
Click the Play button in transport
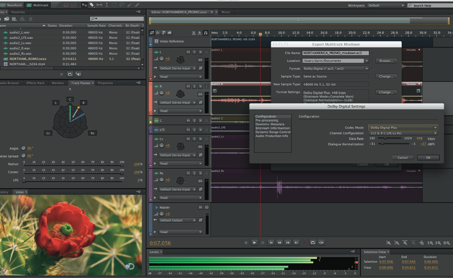[x=254, y=242]
